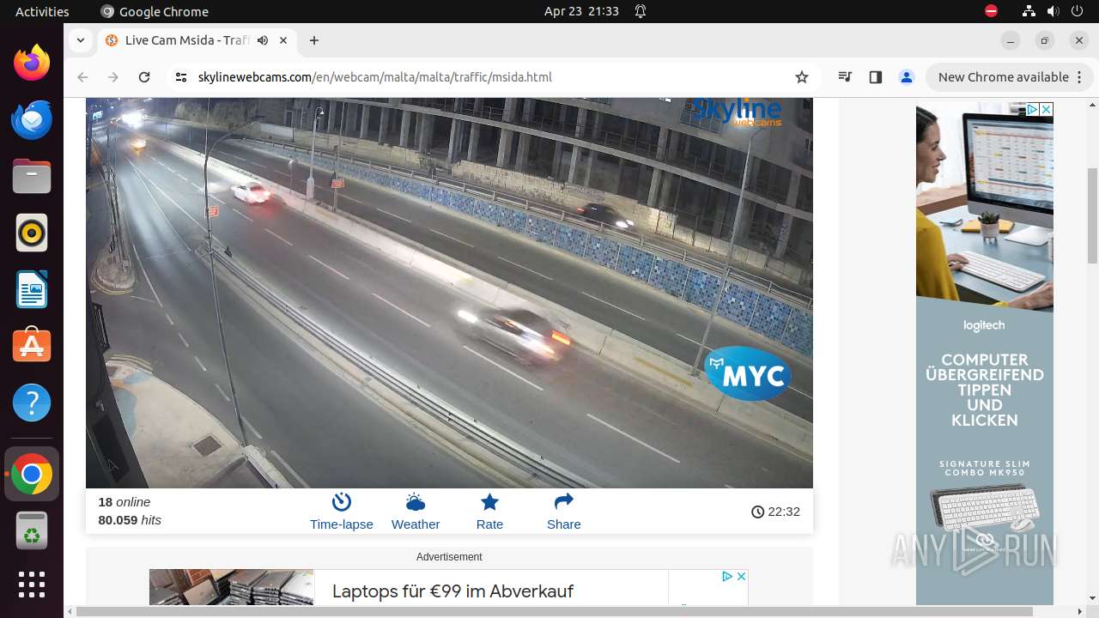
Task: Click the notification bell icon
Action: 641,11
